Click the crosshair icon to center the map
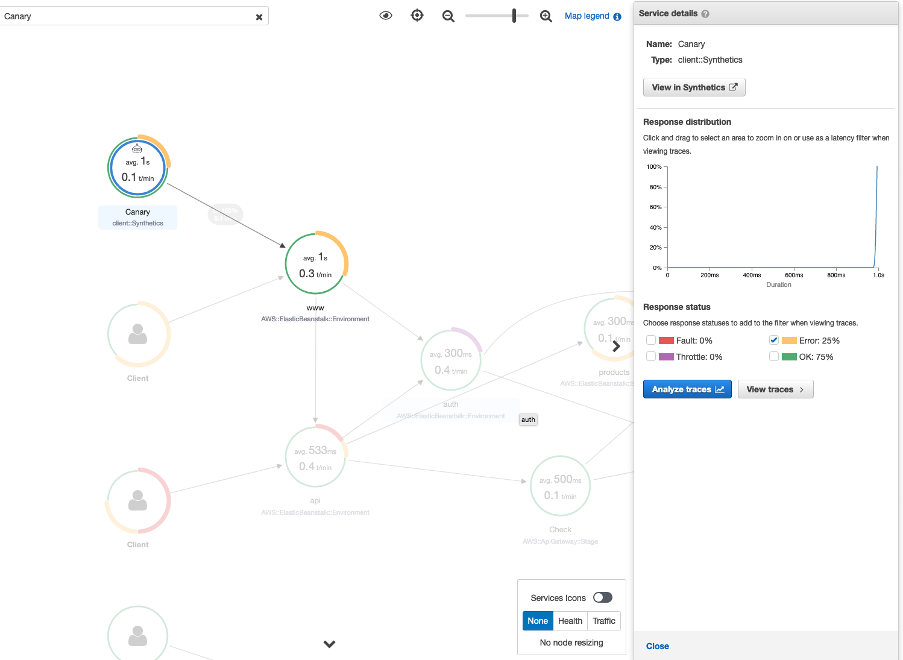Image resolution: width=903 pixels, height=660 pixels. point(417,15)
